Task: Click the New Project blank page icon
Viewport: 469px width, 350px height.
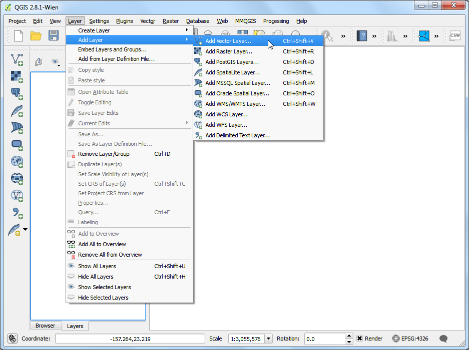Action: (x=19, y=36)
